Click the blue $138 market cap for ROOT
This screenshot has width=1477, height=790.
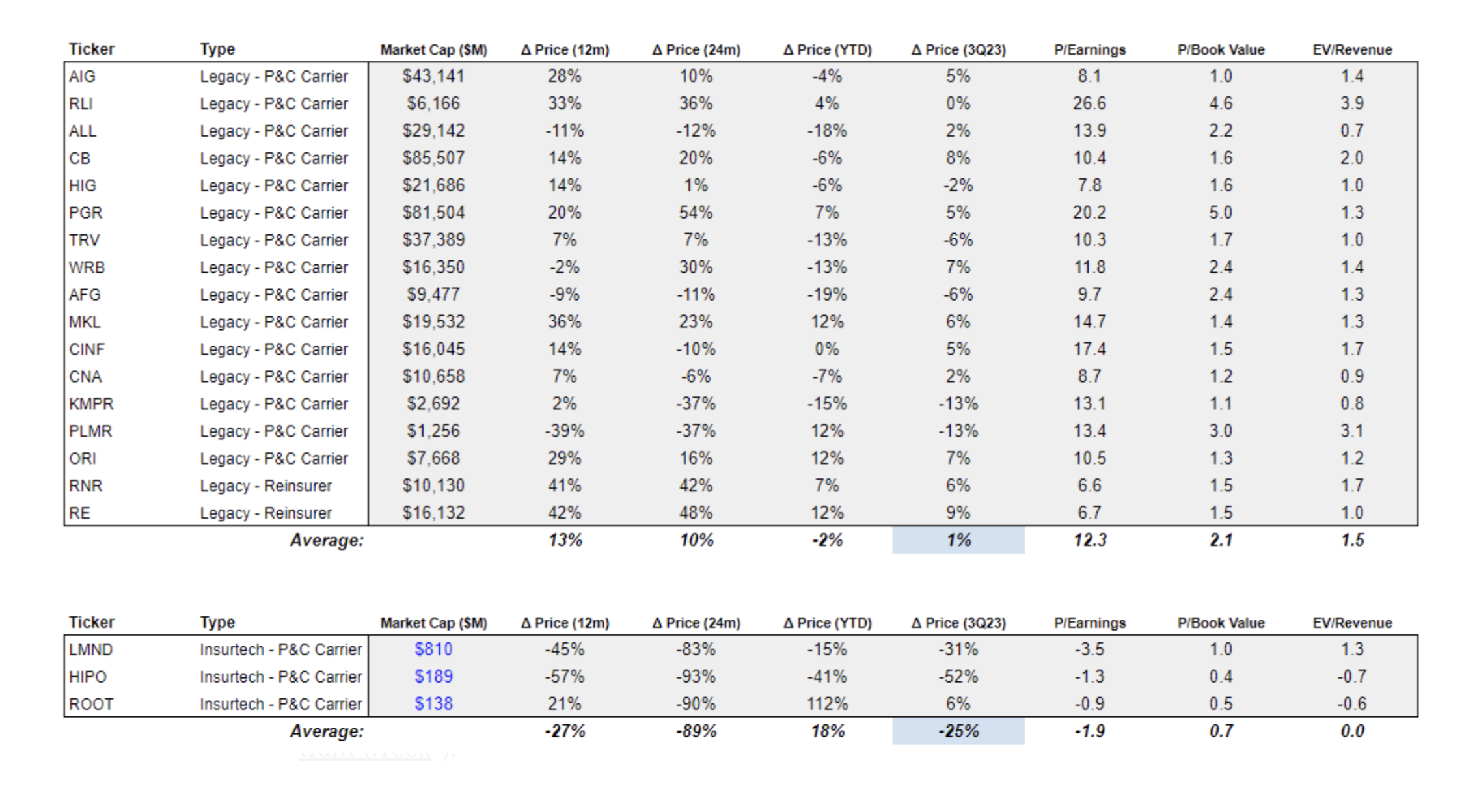(433, 704)
